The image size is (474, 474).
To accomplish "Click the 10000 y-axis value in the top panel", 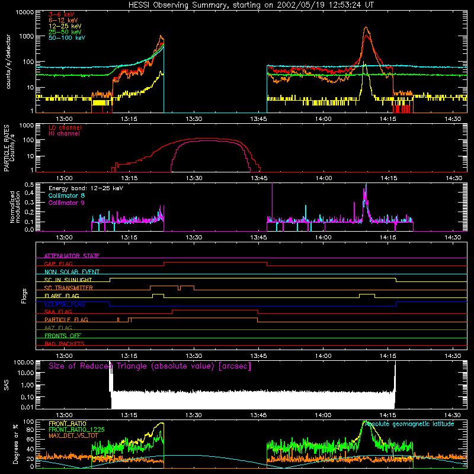I will [25, 12].
